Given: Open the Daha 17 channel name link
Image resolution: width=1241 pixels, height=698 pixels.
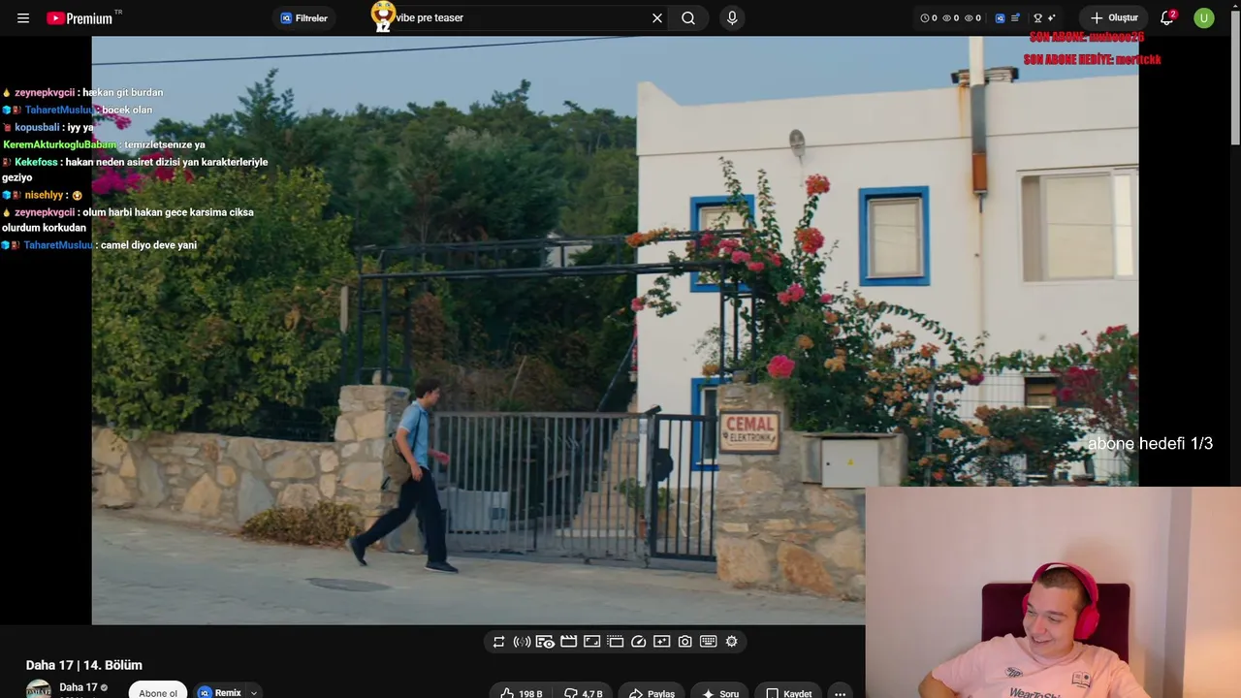Looking at the screenshot, I should click(78, 687).
